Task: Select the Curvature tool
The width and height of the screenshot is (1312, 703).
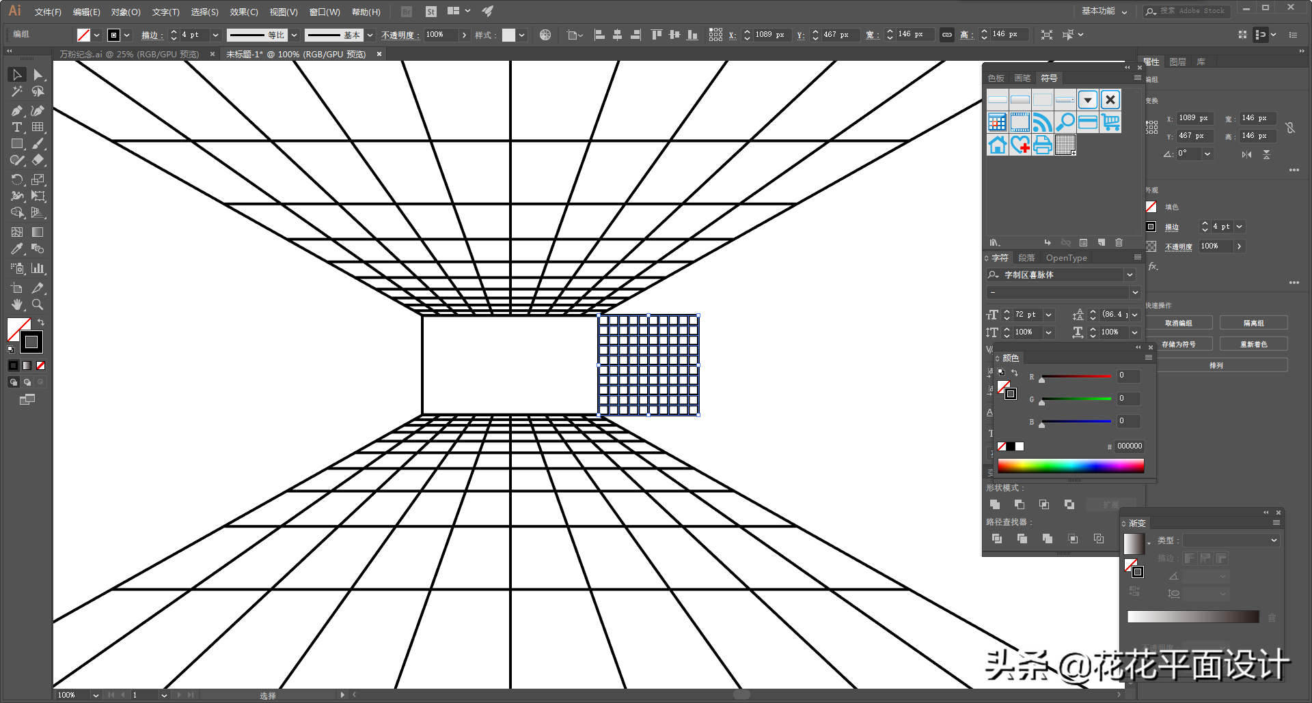Action: pyautogui.click(x=38, y=111)
